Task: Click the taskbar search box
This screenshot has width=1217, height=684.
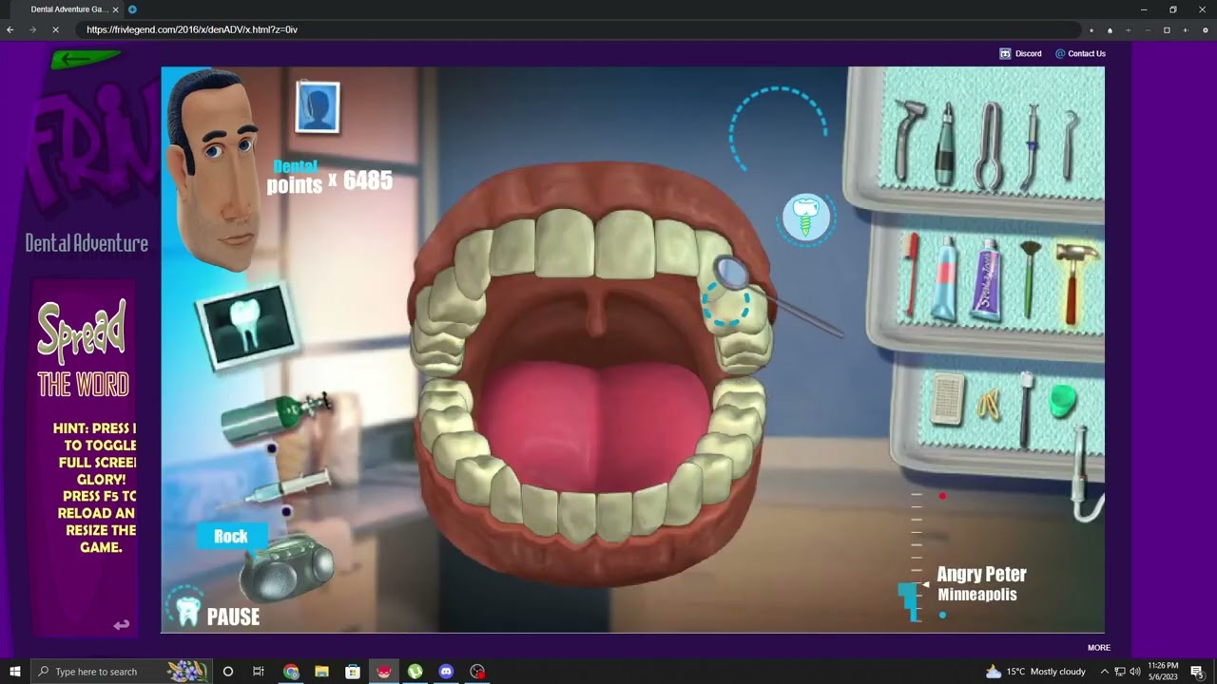Action: (122, 672)
